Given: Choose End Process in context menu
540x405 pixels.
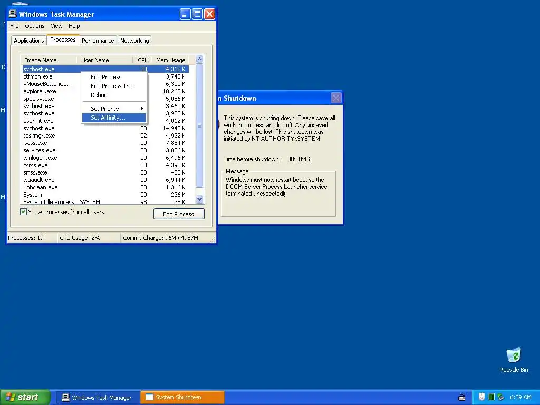Looking at the screenshot, I should 106,77.
